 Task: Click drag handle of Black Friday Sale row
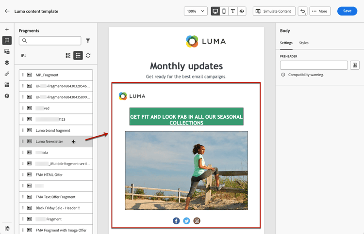point(22,208)
